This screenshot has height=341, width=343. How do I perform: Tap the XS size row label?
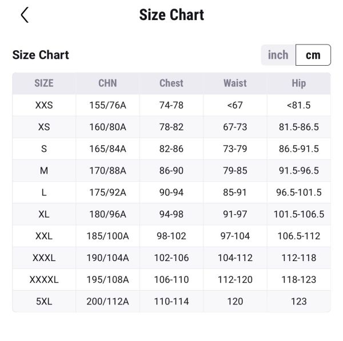click(x=44, y=127)
